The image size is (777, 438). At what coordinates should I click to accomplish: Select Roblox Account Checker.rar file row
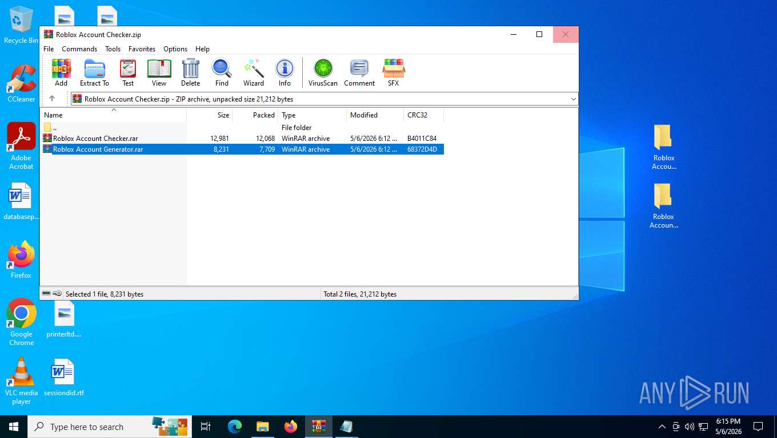click(x=242, y=139)
